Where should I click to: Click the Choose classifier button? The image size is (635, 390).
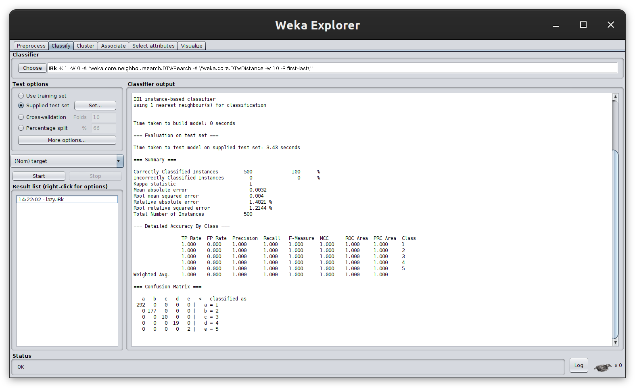click(32, 68)
